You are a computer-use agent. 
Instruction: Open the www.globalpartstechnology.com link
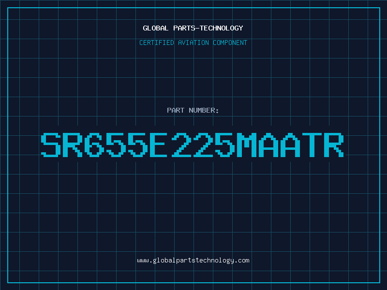pos(193,261)
